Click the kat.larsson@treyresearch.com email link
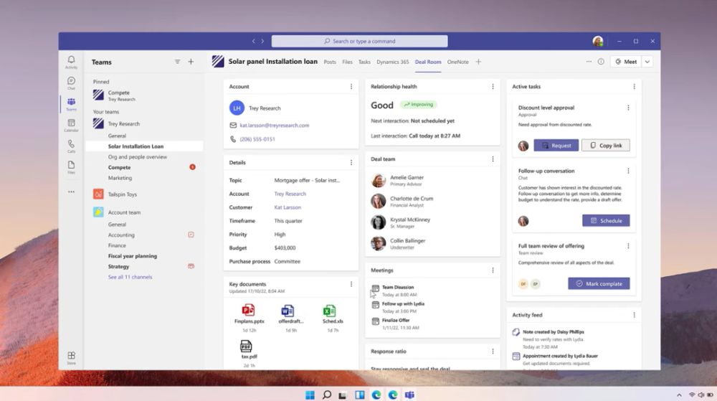The height and width of the screenshot is (401, 717). (x=275, y=125)
